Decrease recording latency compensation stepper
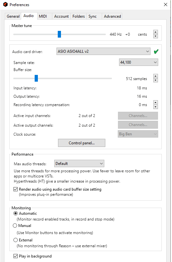Viewport: 172px width, 262px height. [x=156, y=107]
